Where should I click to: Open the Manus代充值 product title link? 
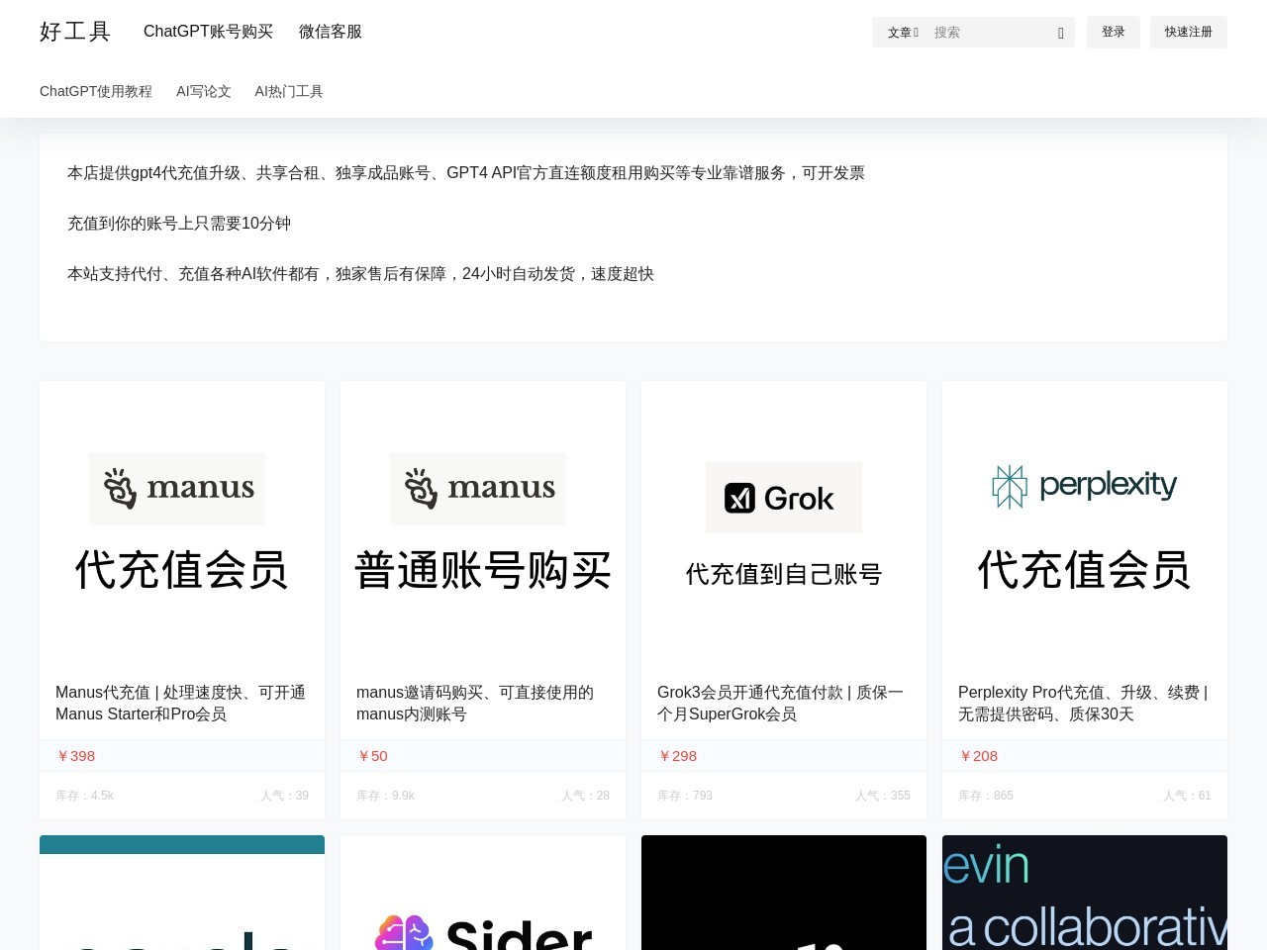pos(181,703)
